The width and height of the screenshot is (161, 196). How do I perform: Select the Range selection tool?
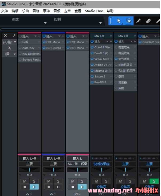[129, 21]
